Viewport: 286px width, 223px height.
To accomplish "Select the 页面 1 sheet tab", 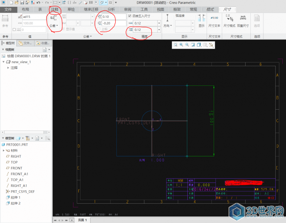I will coord(82,220).
